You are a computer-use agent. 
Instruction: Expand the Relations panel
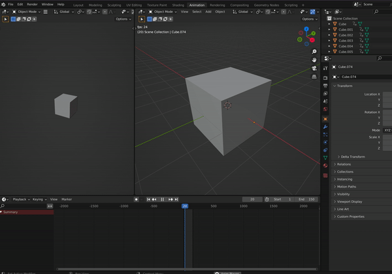click(x=344, y=164)
